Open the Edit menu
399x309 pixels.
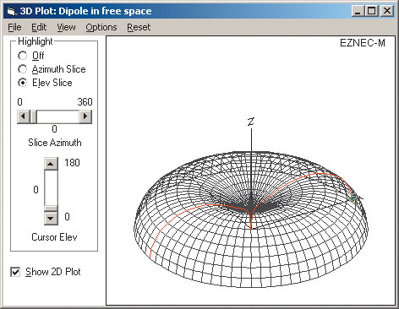[39, 27]
